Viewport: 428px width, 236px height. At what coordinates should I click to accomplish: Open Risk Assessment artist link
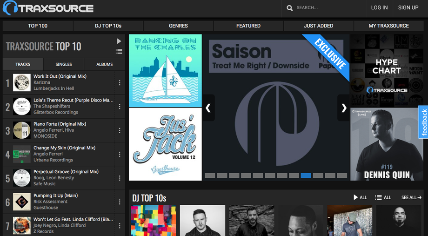51,201
